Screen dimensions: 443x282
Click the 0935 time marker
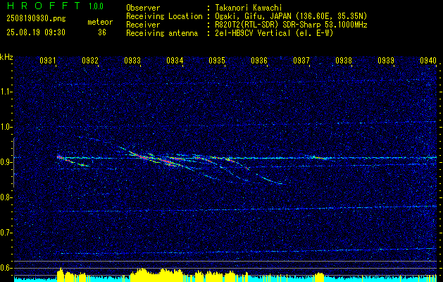217,61
